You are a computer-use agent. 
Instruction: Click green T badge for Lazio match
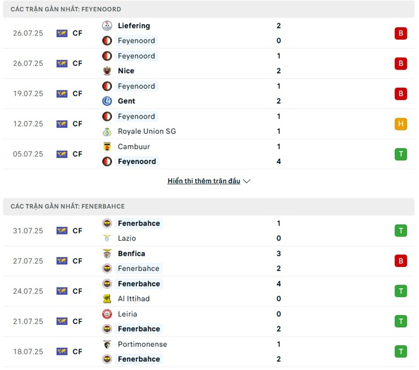[x=401, y=231]
